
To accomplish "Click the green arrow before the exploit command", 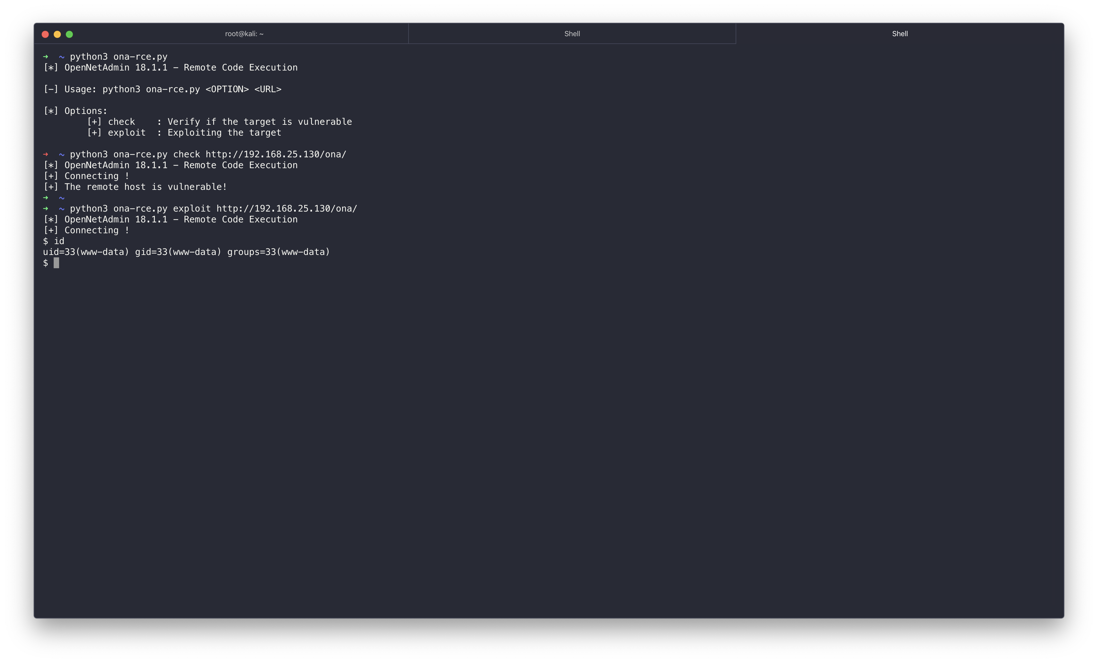I will click(x=46, y=209).
